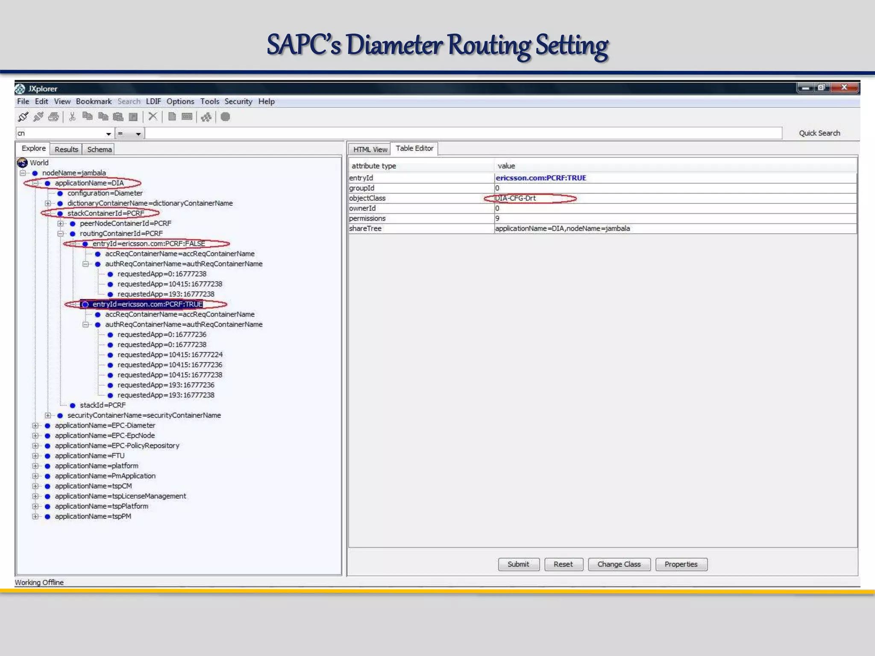Click the Paste clipboard toolbar icon
This screenshot has height=656, width=875.
(118, 117)
